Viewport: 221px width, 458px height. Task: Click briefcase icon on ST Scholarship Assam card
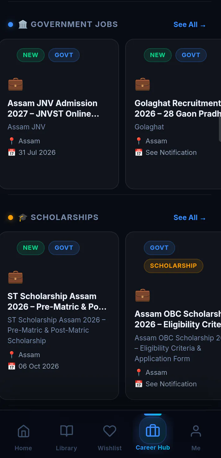click(x=15, y=277)
